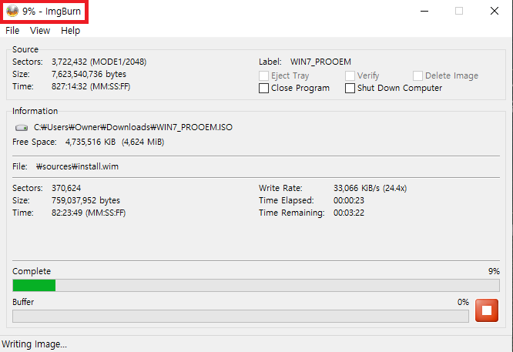Screen dimensions: 513x352
Task: Click Write Rate value 33,066 KiB/s (24.4x)
Action: pos(370,188)
